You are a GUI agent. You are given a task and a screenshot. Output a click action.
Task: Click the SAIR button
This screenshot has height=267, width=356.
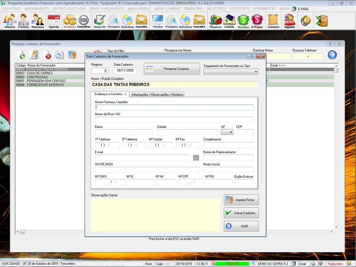tap(241, 226)
